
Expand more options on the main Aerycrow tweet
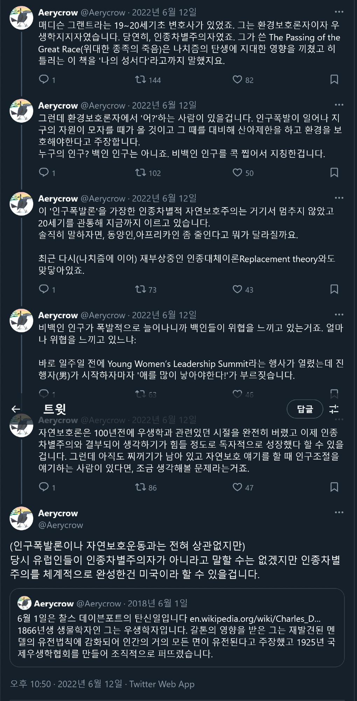pyautogui.click(x=339, y=512)
